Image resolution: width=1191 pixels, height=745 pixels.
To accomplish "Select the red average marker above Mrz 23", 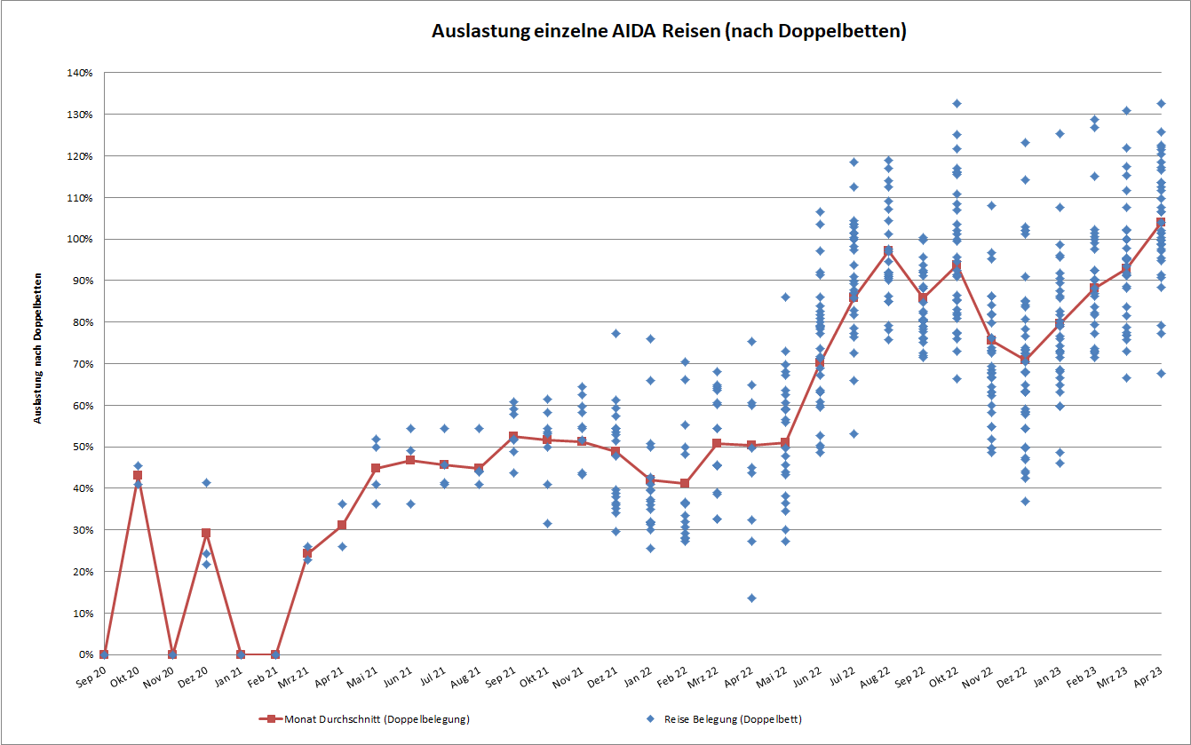I will click(x=1127, y=269).
